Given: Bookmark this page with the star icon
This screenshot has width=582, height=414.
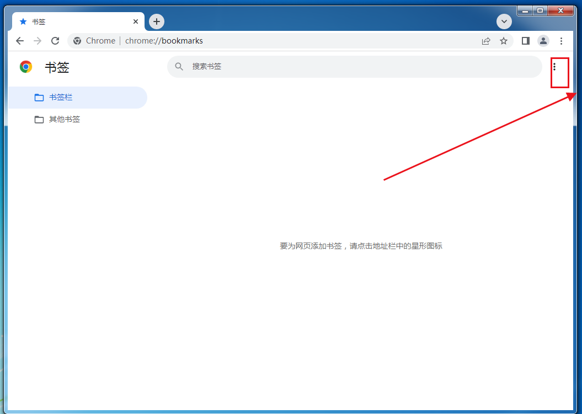Looking at the screenshot, I should (504, 41).
